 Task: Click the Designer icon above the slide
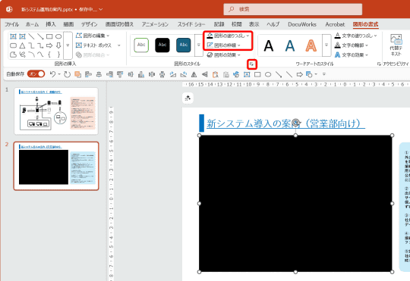pyautogui.click(x=188, y=98)
